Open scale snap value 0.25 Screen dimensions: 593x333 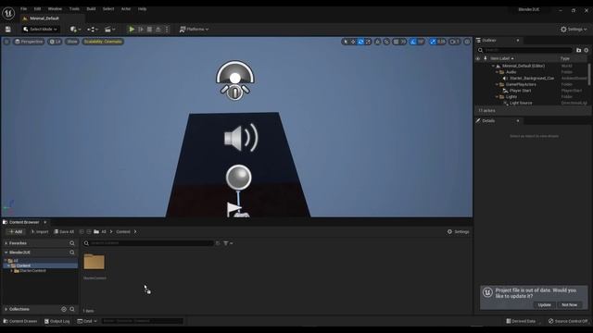pos(441,42)
